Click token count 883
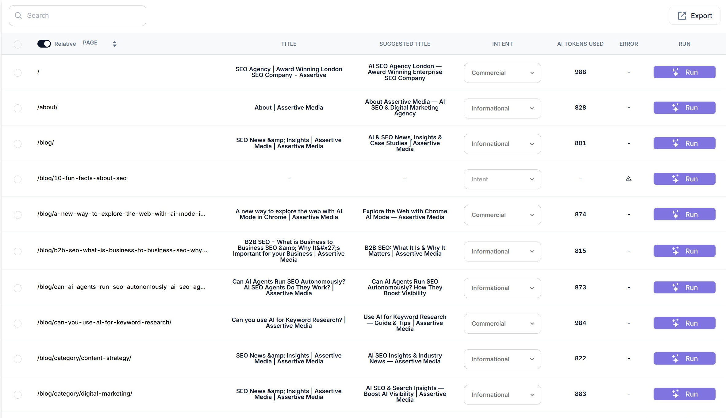This screenshot has width=726, height=418. 580,394
